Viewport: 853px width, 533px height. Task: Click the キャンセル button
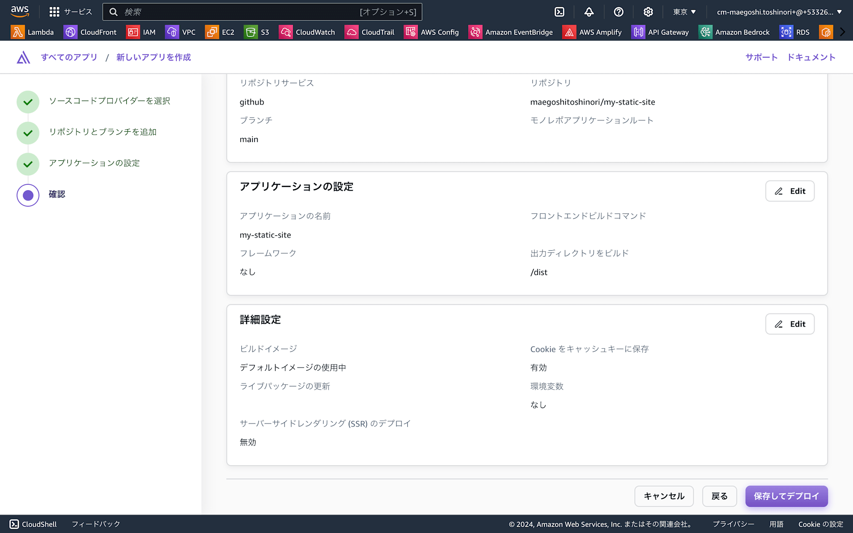click(664, 496)
